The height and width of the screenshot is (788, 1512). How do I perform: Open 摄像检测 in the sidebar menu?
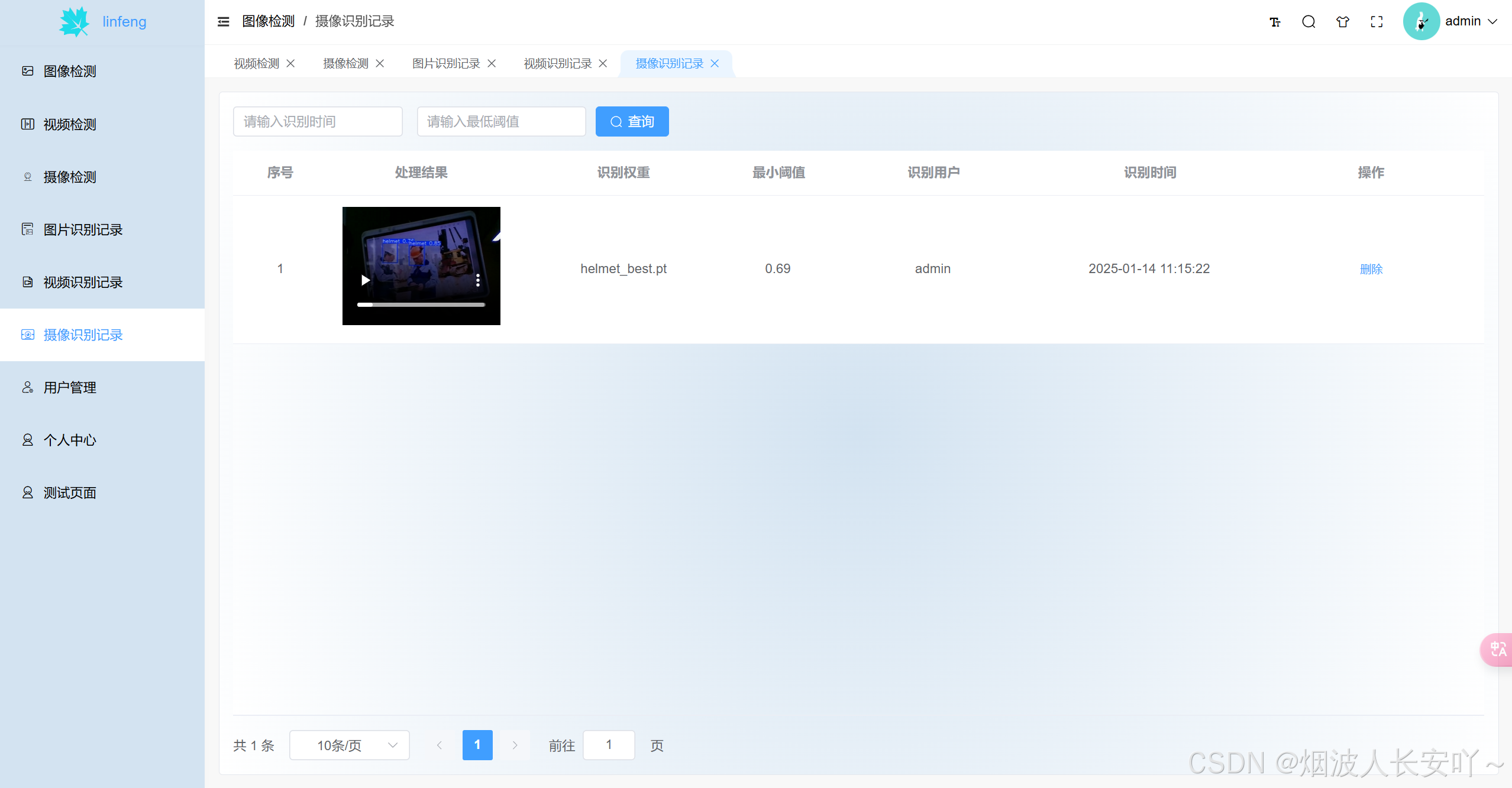[x=102, y=177]
